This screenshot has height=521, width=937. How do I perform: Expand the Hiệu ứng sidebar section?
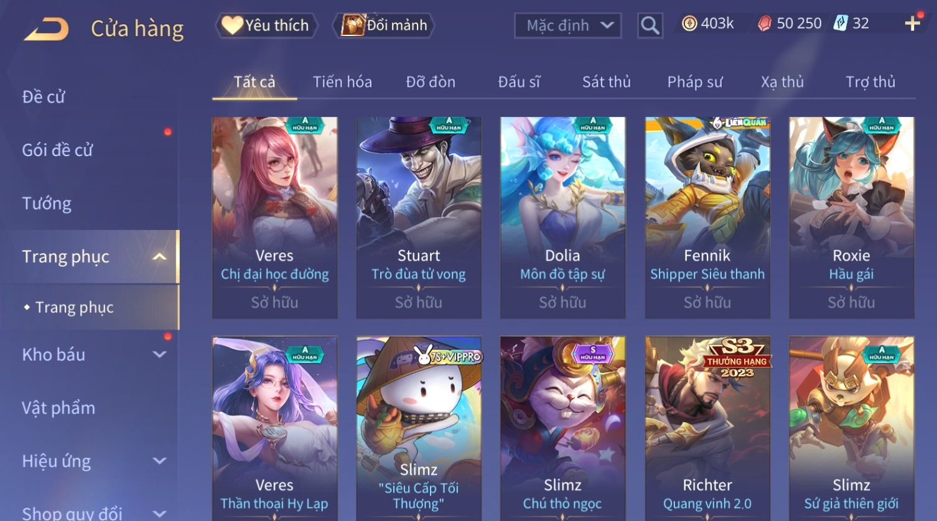pyautogui.click(x=159, y=461)
